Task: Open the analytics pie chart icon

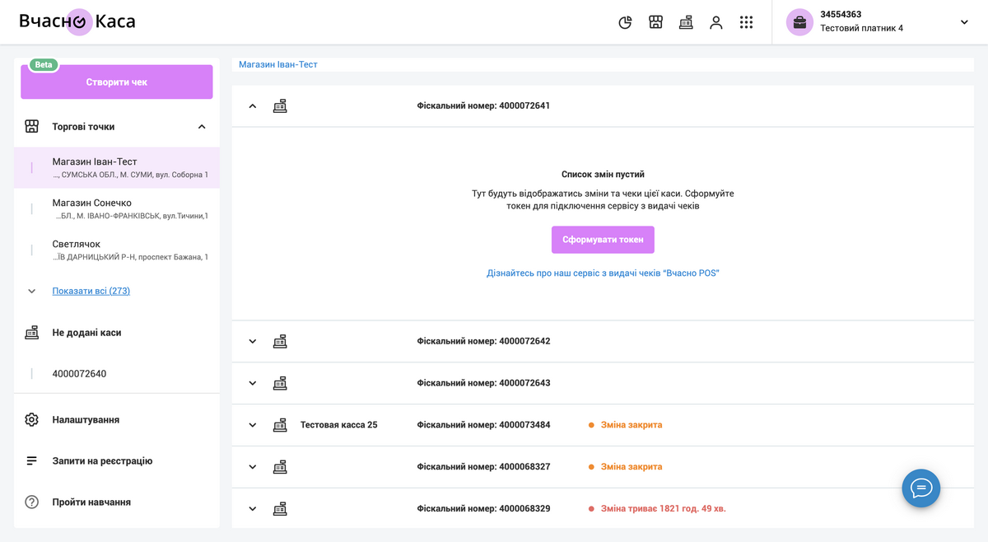Action: [x=625, y=22]
